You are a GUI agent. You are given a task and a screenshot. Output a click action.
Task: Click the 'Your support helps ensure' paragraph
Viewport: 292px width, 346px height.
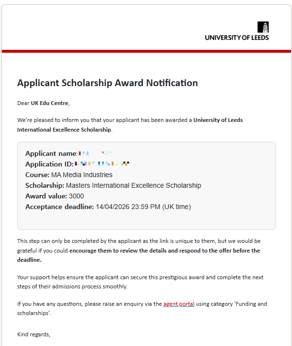click(140, 277)
